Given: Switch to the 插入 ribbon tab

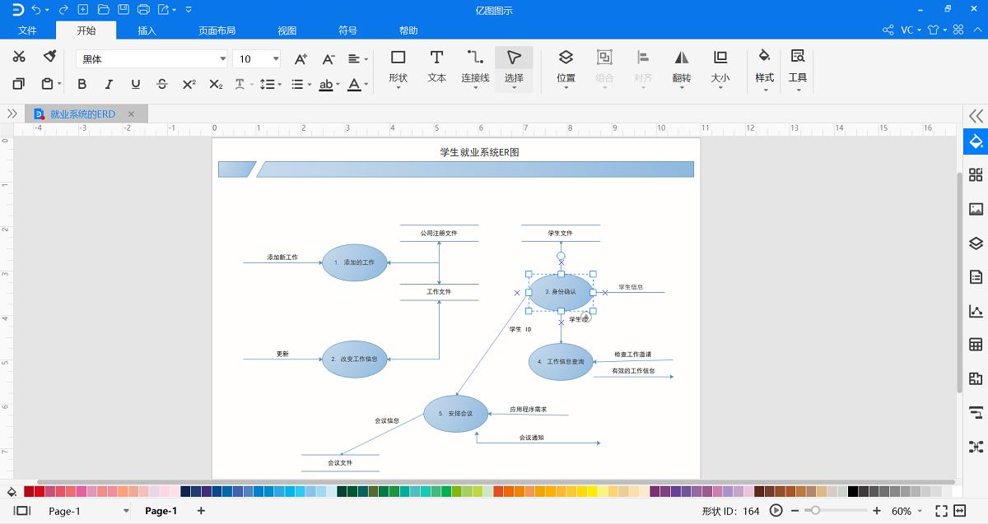Looking at the screenshot, I should 147,30.
